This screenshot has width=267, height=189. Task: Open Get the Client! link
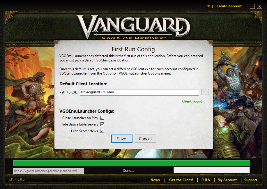[181, 180]
